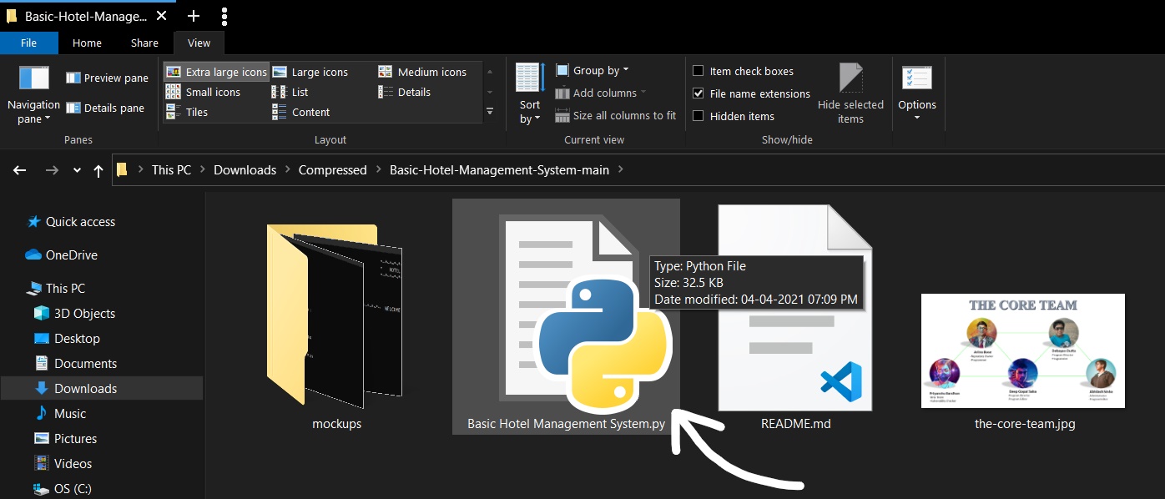The width and height of the screenshot is (1165, 499).
Task: Click the mockups folder name label
Action: coord(337,424)
